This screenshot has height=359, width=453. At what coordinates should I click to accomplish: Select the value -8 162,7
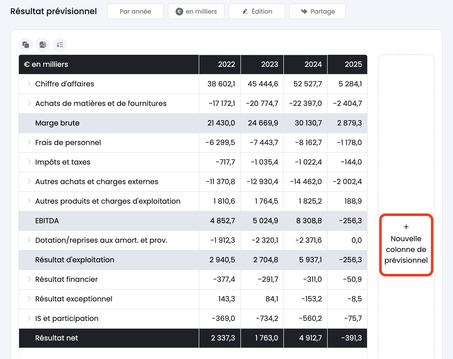click(x=308, y=142)
